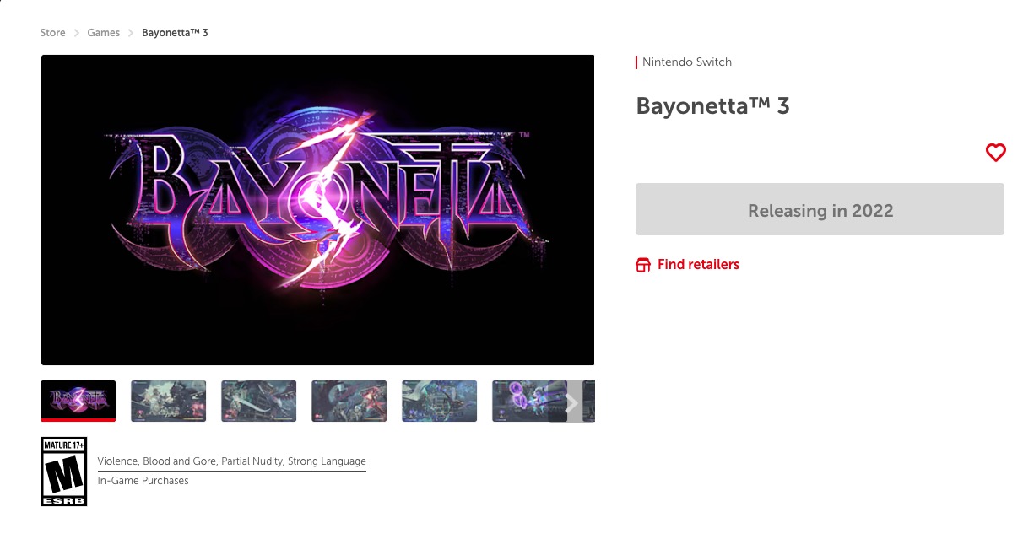
Task: Select the second screenshot thumbnail
Action: (x=169, y=401)
